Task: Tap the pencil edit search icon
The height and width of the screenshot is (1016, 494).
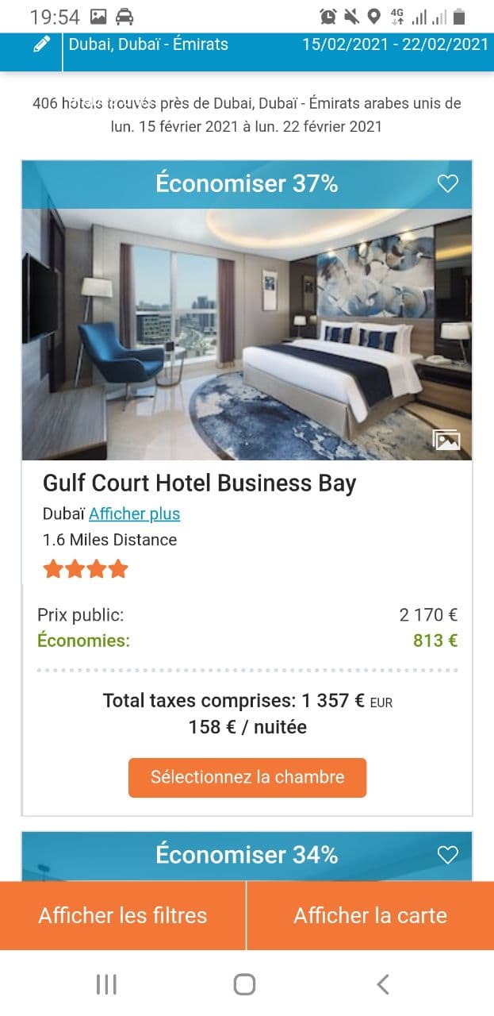Action: 42,44
